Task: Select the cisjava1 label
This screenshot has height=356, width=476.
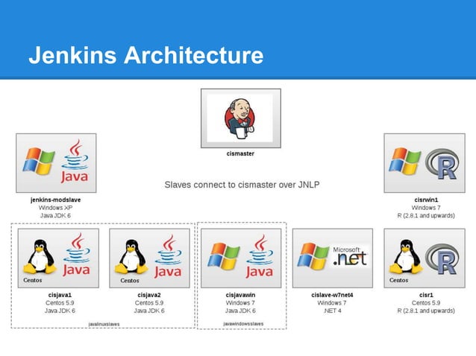Action: pos(60,295)
